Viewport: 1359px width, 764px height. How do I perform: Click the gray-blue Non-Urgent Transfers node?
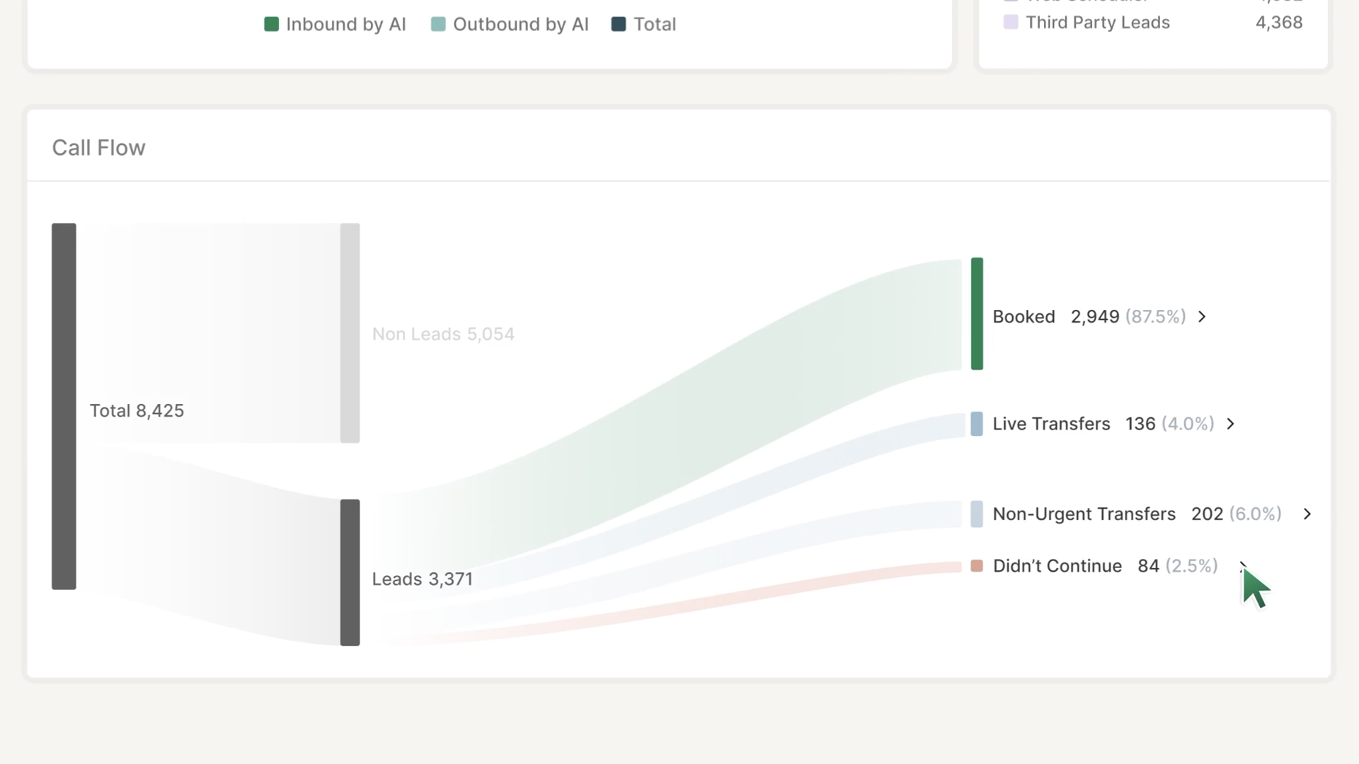click(x=977, y=514)
